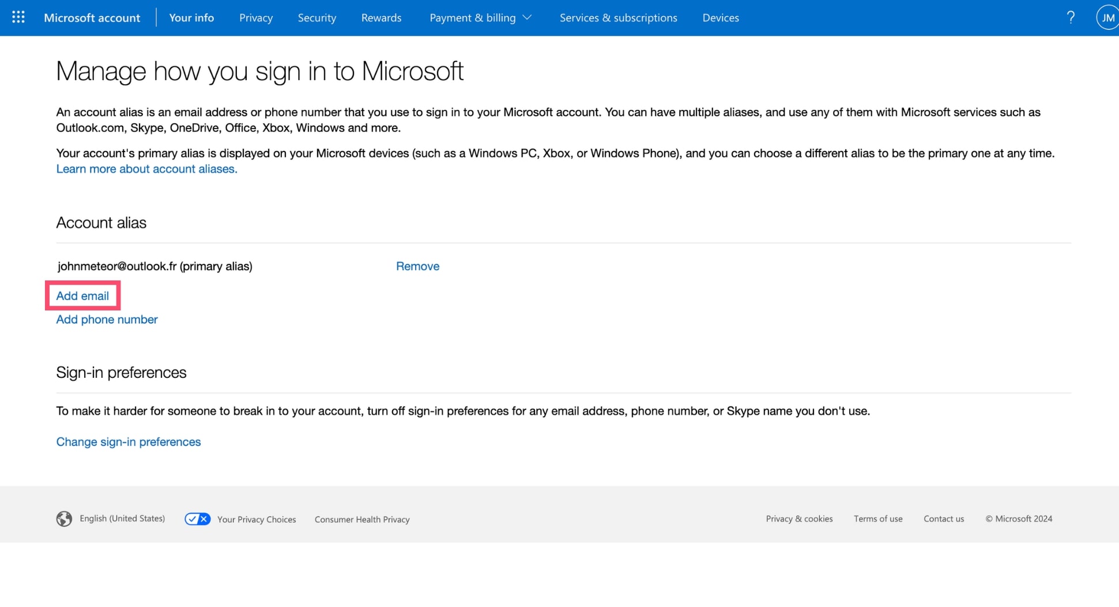Open the Rewards tab
The width and height of the screenshot is (1119, 607).
(x=381, y=18)
